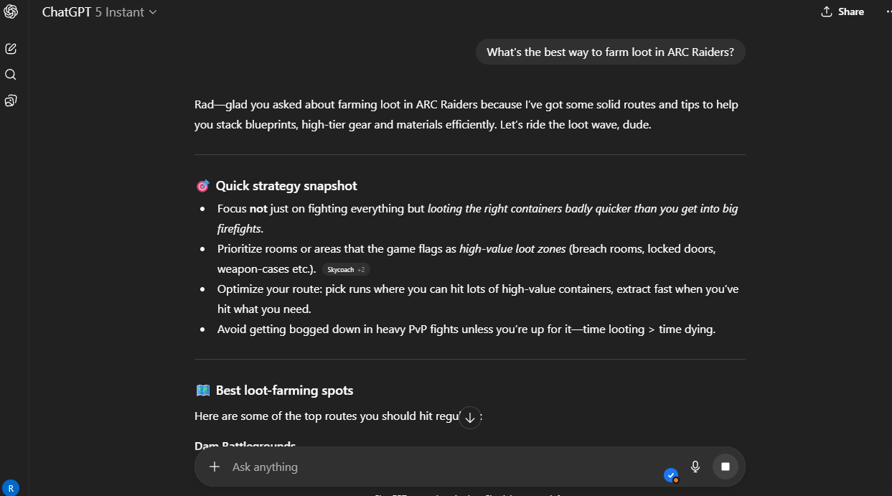892x496 pixels.
Task: Open the search chats magnifier icon
Action: pos(11,75)
